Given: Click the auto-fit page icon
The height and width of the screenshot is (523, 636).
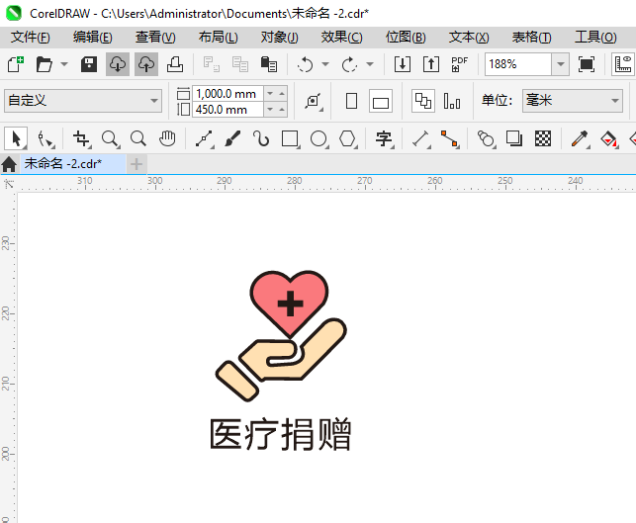Looking at the screenshot, I should (x=314, y=101).
